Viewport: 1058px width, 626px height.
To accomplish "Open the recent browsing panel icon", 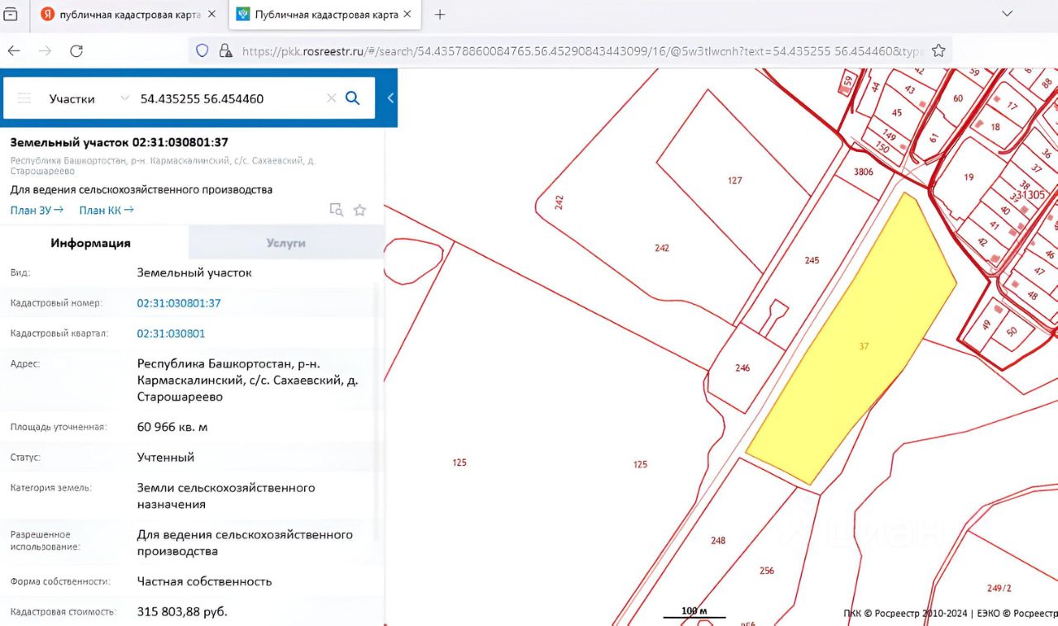I will tap(11, 14).
